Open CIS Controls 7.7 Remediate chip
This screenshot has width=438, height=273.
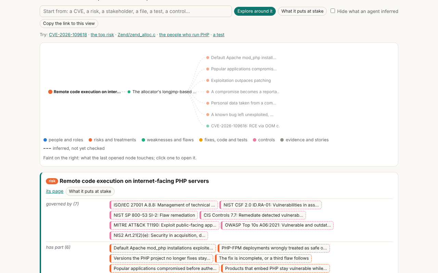click(x=253, y=215)
